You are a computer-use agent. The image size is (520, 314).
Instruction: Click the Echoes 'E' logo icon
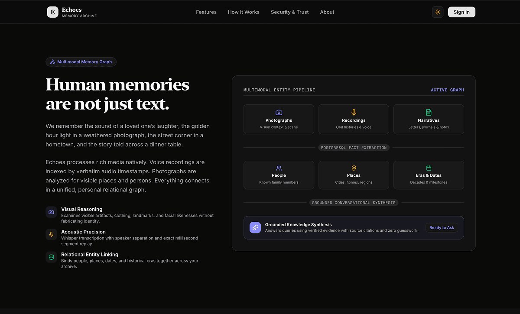pyautogui.click(x=52, y=12)
